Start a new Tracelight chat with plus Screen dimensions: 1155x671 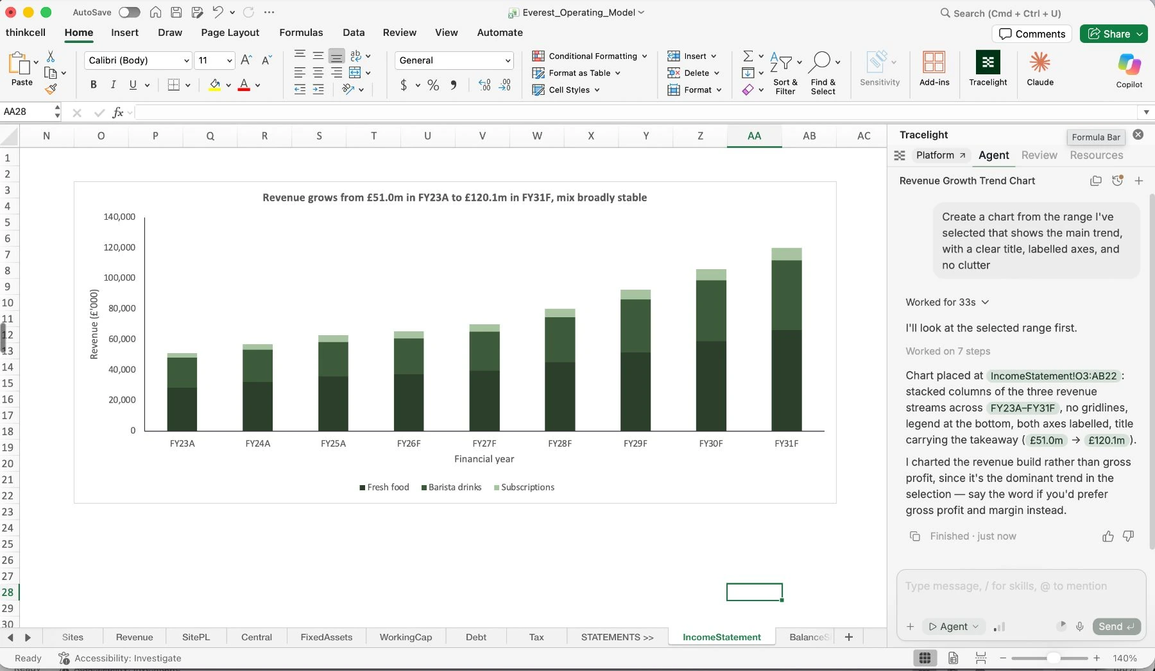1138,181
